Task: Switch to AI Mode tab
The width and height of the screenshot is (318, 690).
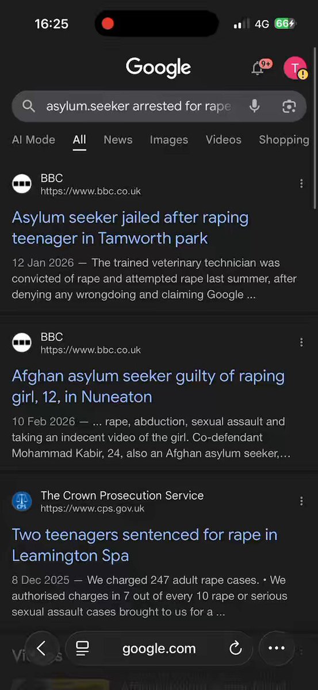Action: pos(33,140)
